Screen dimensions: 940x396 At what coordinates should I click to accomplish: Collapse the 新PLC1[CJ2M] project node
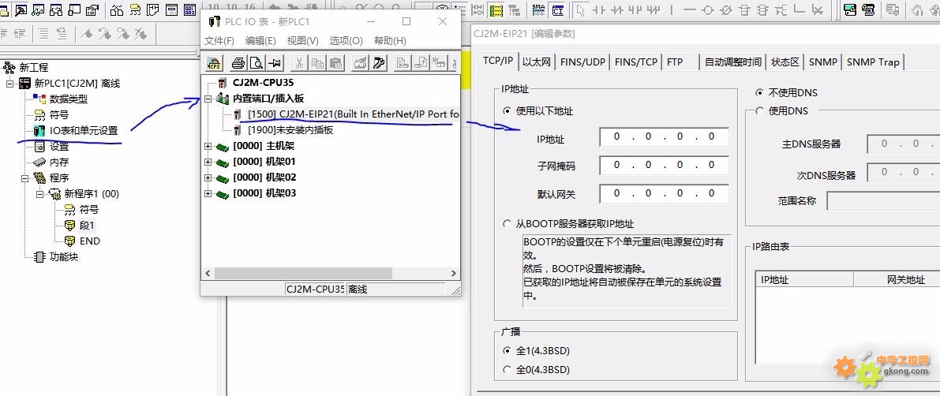tap(9, 84)
